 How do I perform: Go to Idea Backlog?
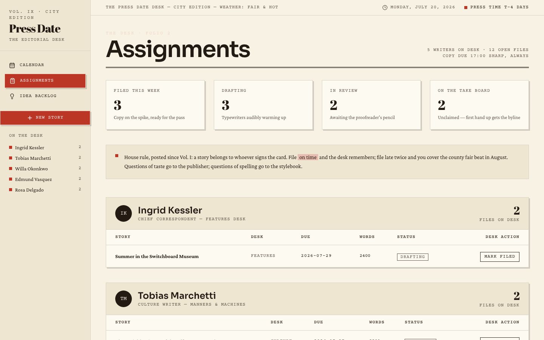click(x=45, y=96)
